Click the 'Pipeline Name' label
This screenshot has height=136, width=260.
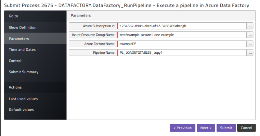[x=104, y=53]
